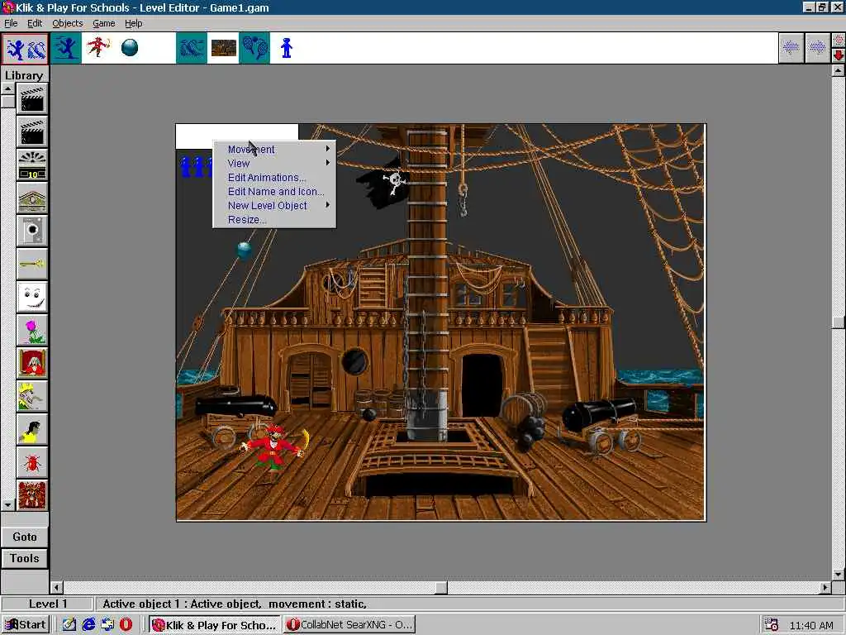Choose Resize from the context menu
This screenshot has height=635, width=846.
click(274, 219)
